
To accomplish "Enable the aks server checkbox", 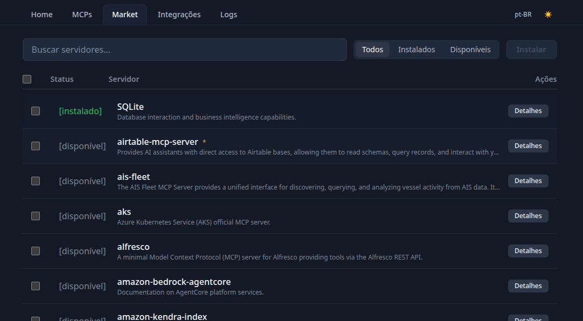I will (36, 216).
